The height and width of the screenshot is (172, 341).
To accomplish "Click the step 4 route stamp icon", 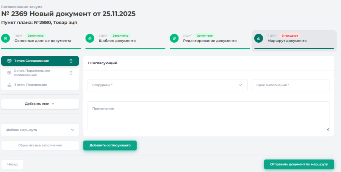I will (258, 38).
